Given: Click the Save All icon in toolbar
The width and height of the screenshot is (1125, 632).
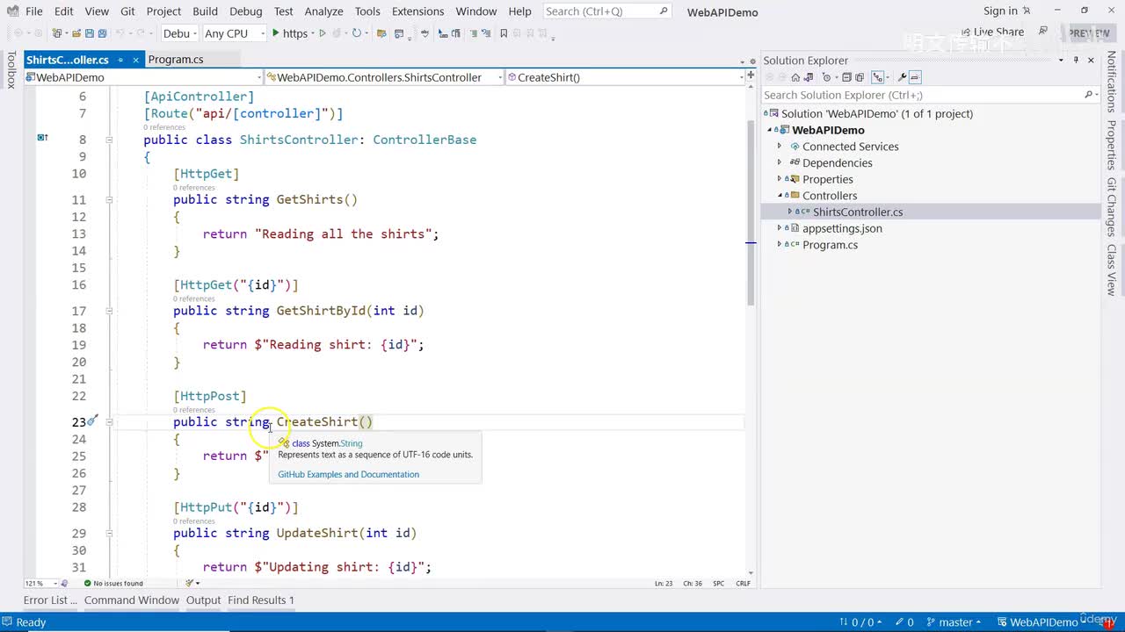Looking at the screenshot, I should [102, 33].
